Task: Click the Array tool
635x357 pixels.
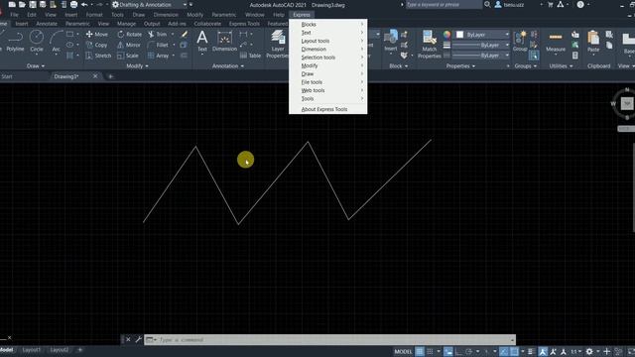Action: [159, 56]
